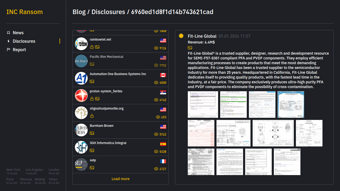340x191 pixels.
Task: Click the selp logo avatar
Action: pos(81,164)
